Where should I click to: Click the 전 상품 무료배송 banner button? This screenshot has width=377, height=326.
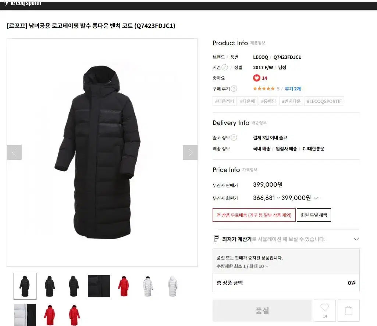[x=254, y=215]
